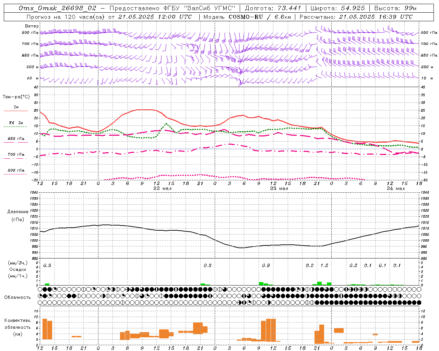The width and height of the screenshot is (439, 351).
Task: Click the elevation text Высота: 99м
Action: point(395,8)
